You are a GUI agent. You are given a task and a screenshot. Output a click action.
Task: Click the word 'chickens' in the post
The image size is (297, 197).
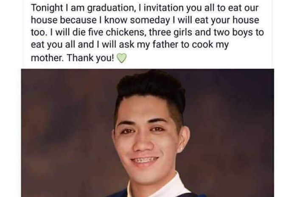(126, 32)
